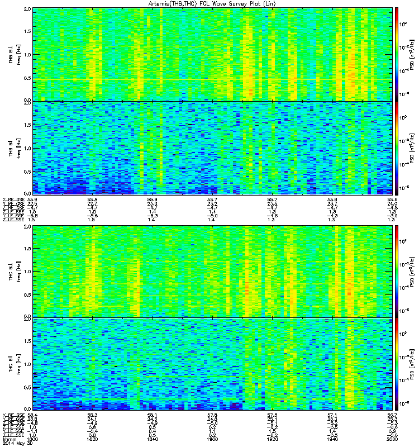
Task: Click the '2.0' frequency tick of the THB B⊥ panel
Action: coord(27,9)
